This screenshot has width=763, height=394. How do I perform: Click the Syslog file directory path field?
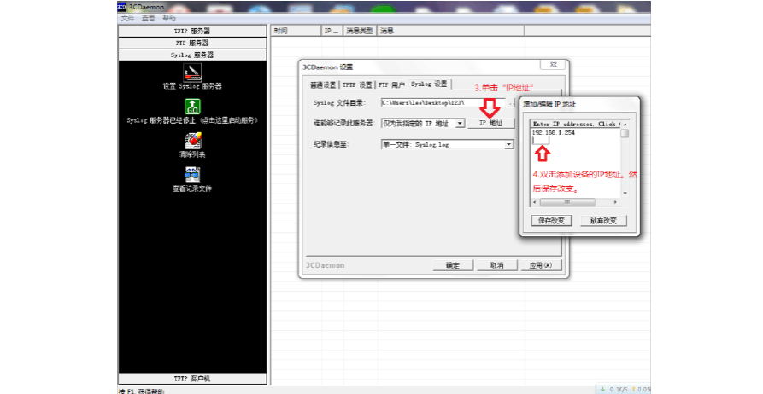click(443, 103)
